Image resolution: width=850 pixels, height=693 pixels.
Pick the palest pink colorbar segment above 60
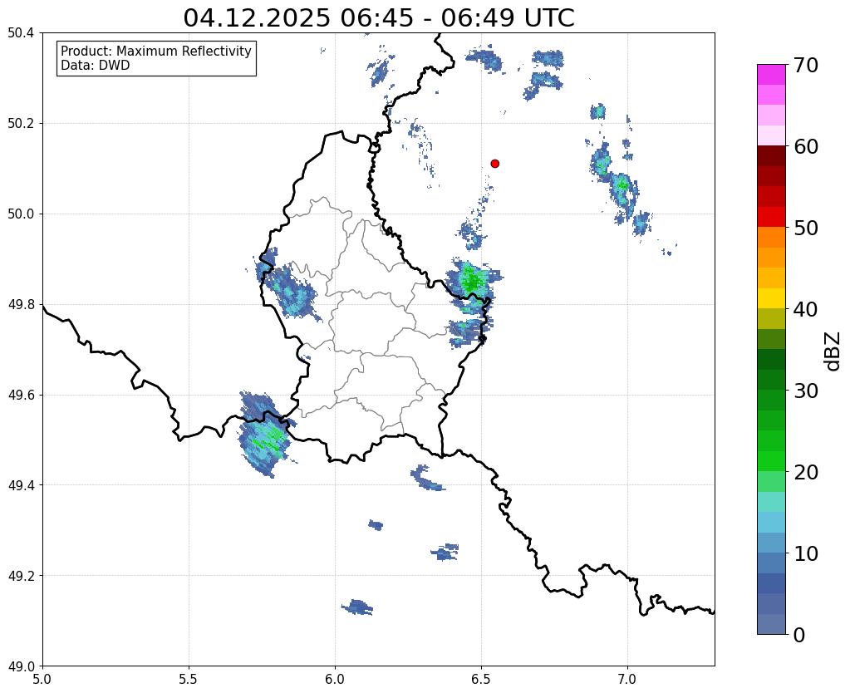click(x=771, y=135)
